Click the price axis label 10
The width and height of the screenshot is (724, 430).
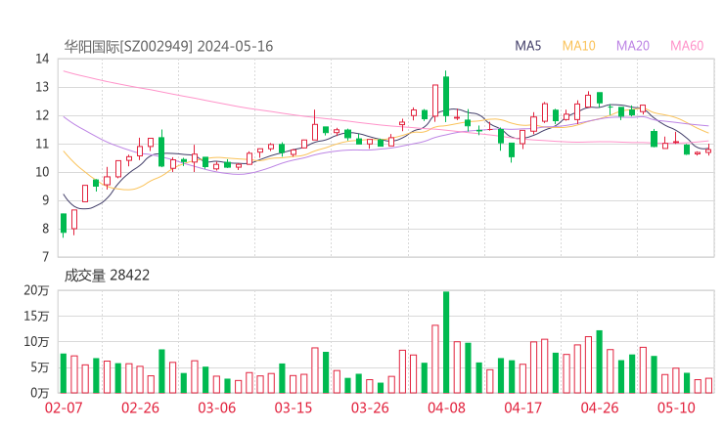coord(42,173)
